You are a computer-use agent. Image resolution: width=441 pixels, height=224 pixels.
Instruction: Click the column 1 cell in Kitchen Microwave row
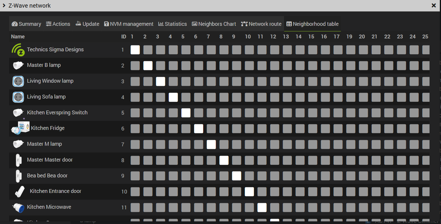click(135, 208)
